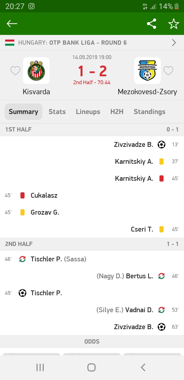Tap the 13' goal ball icon for Zivzivadze
The width and height of the screenshot is (184, 380).
pos(162,145)
